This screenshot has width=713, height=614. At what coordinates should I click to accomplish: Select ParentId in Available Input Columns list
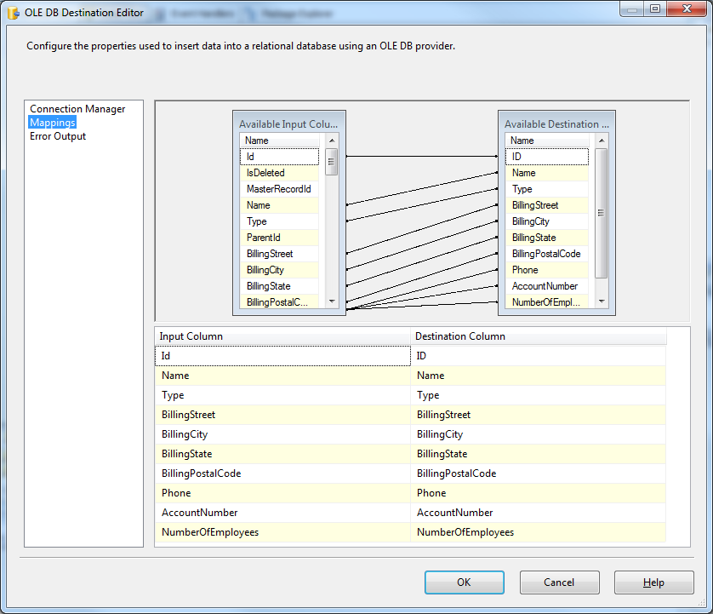pyautogui.click(x=263, y=238)
